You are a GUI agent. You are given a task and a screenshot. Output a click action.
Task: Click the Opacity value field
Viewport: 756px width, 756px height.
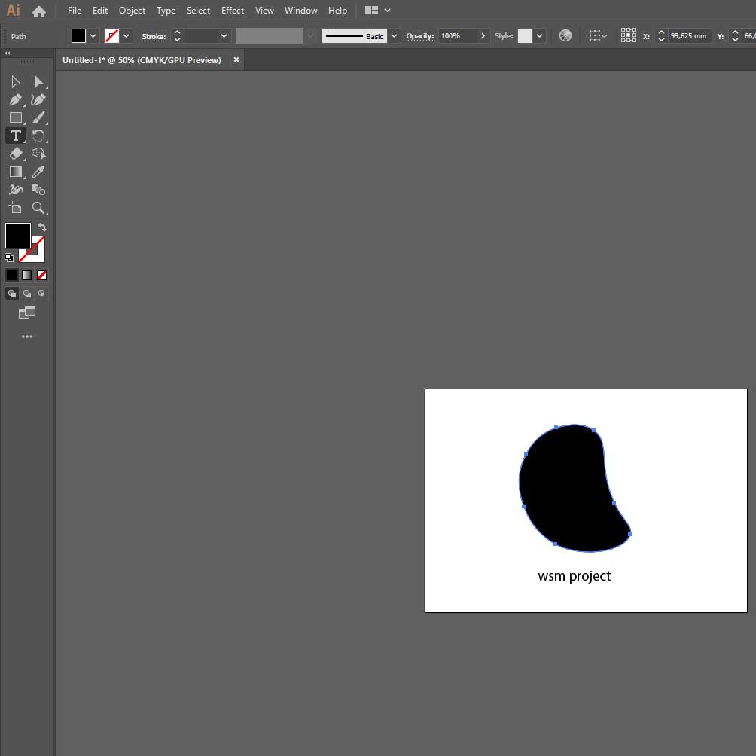click(x=457, y=36)
